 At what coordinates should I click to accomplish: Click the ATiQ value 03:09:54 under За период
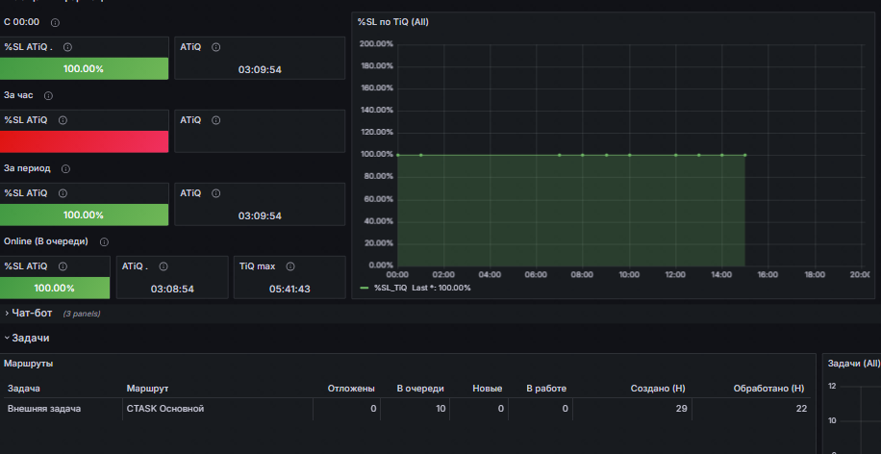coord(260,215)
